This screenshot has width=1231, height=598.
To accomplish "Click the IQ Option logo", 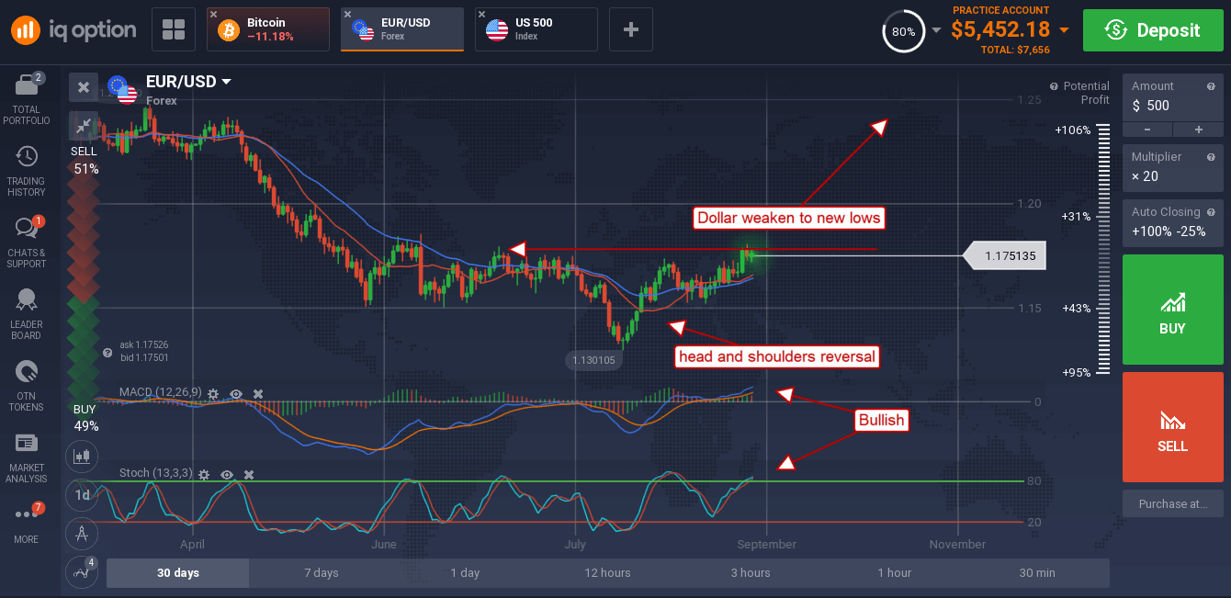I will click(73, 29).
